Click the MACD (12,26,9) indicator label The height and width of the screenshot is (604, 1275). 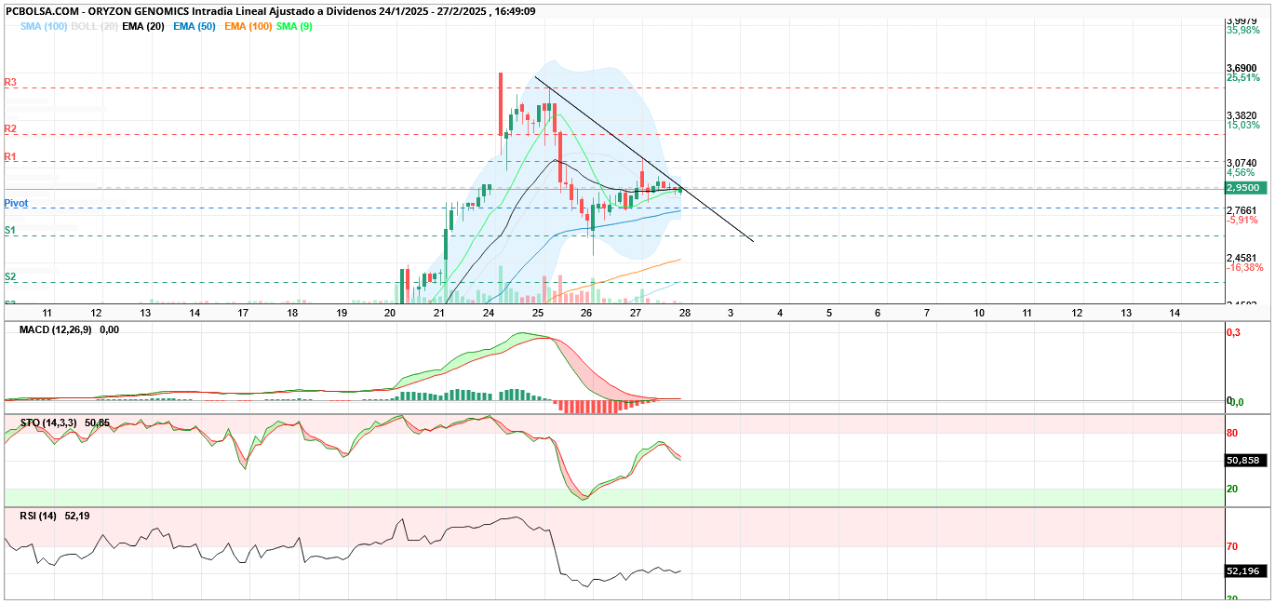pyautogui.click(x=58, y=329)
